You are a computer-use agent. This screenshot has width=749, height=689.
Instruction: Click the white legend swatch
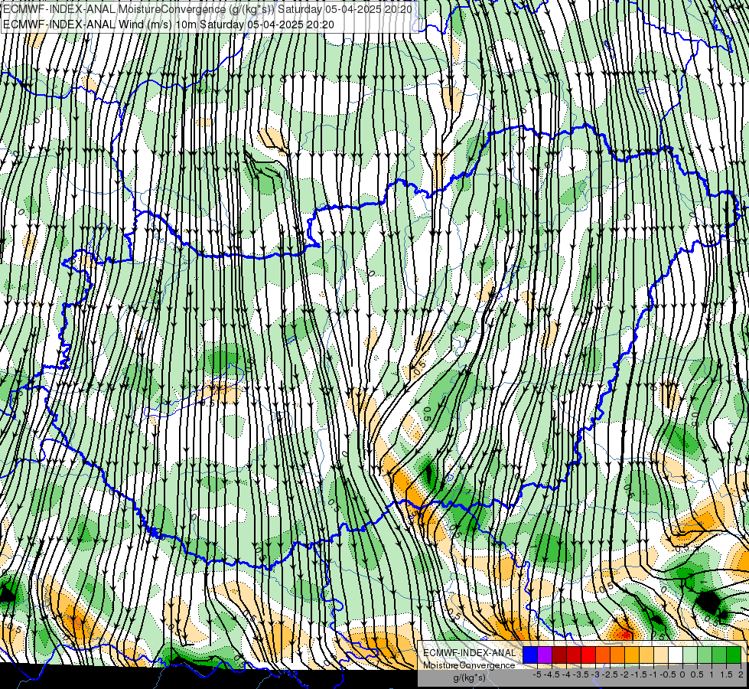pyautogui.click(x=676, y=655)
